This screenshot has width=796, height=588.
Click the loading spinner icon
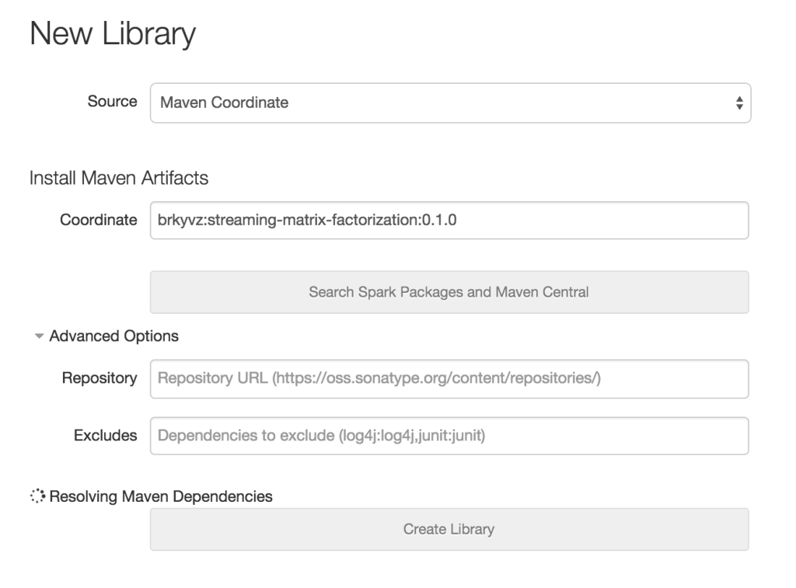37,496
